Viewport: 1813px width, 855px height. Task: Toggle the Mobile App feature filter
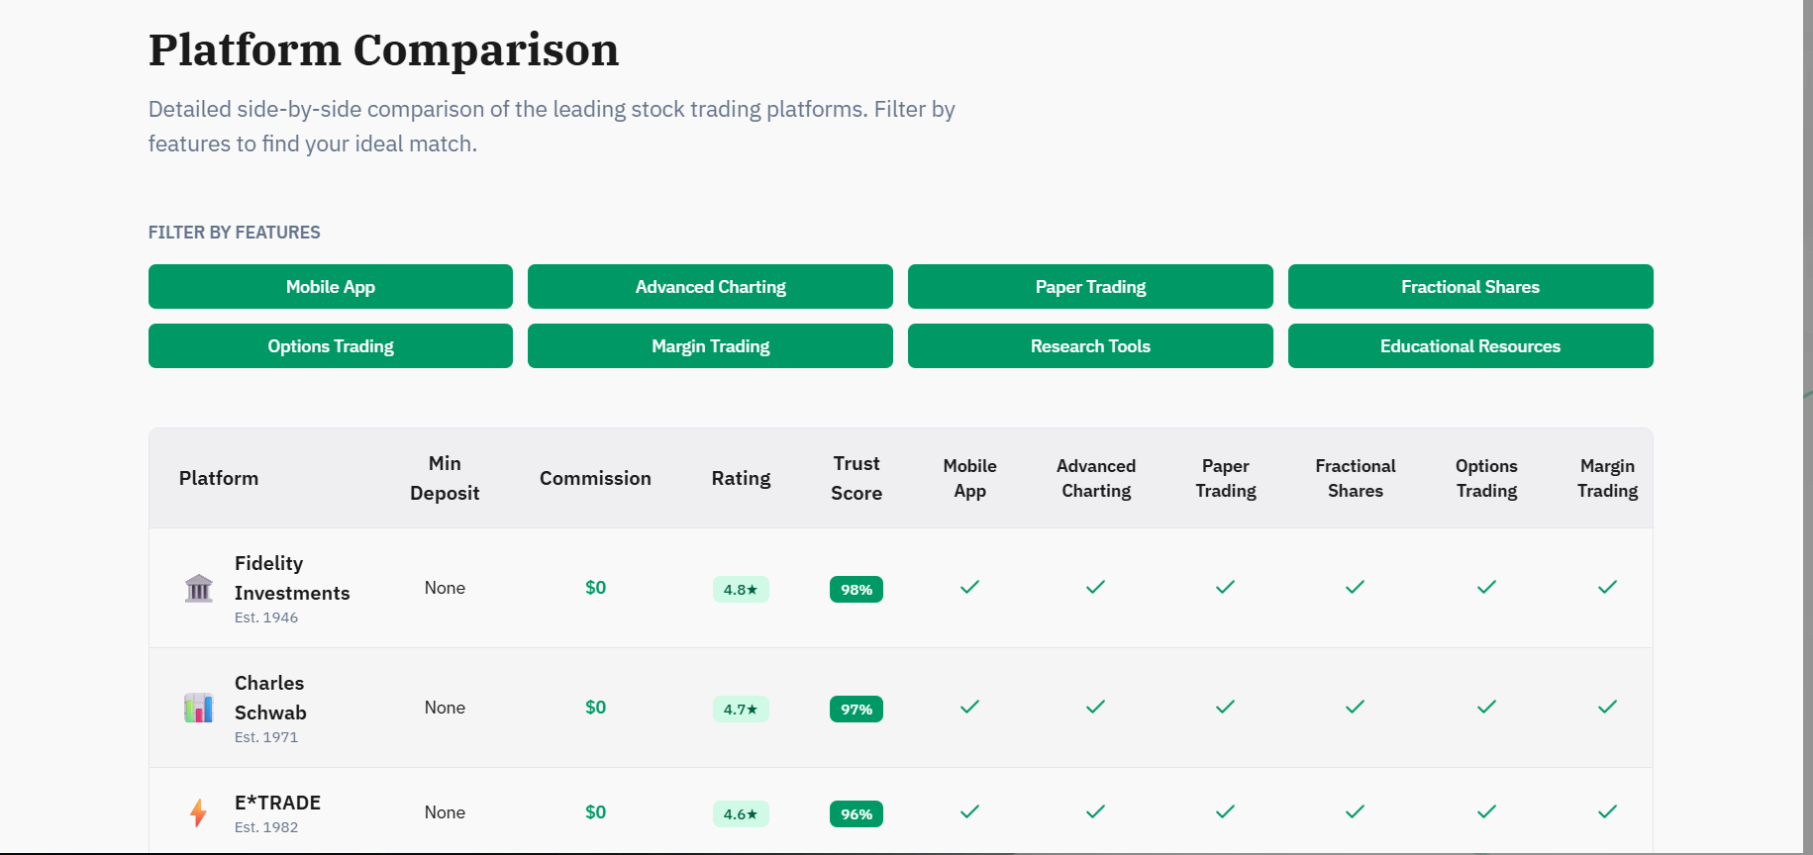pos(331,286)
